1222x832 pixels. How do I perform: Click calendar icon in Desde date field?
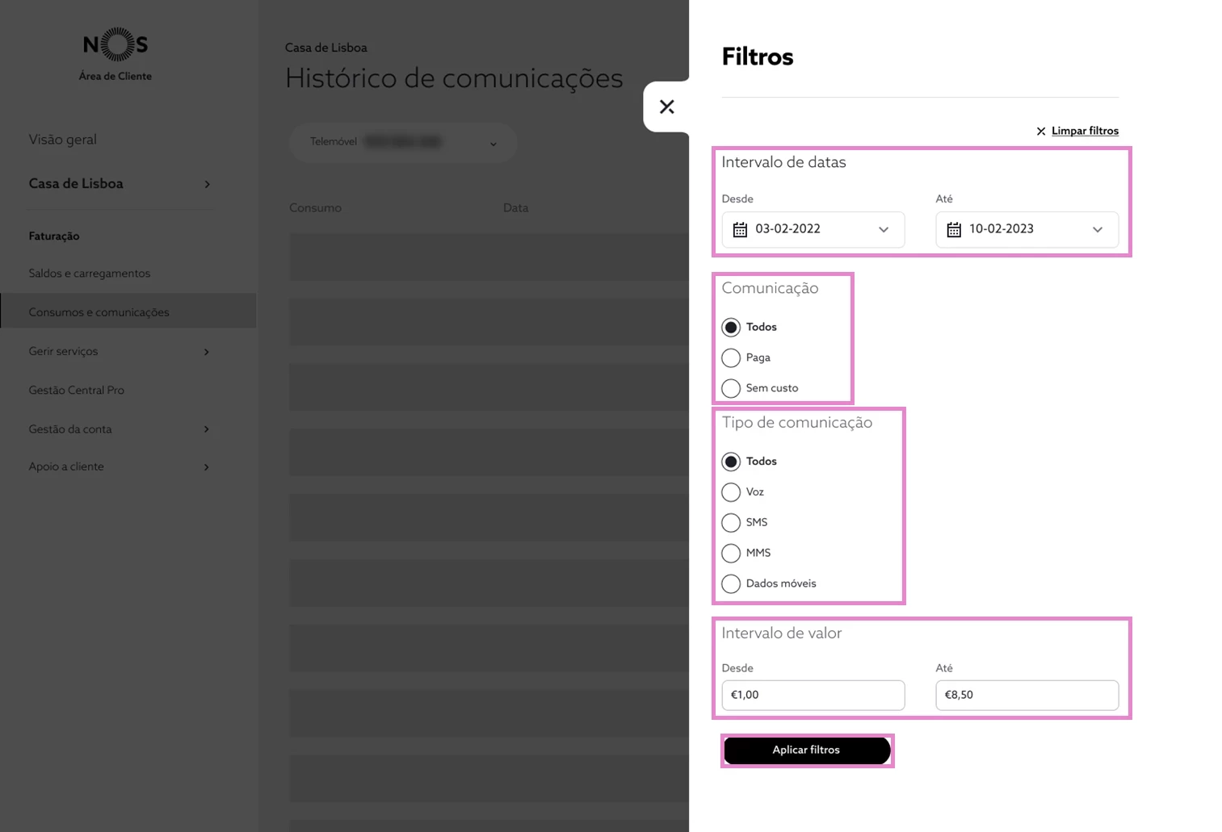tap(740, 230)
